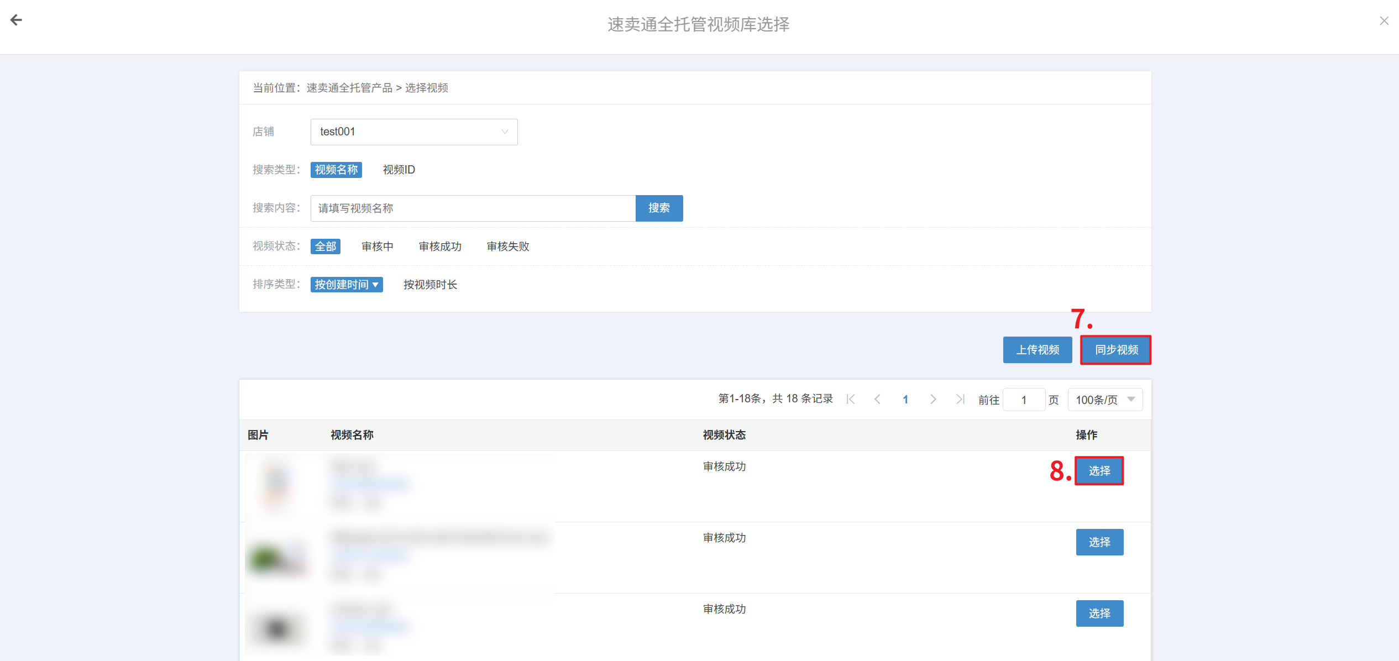Sort by 按视频时长 option
This screenshot has width=1399, height=661.
430,285
